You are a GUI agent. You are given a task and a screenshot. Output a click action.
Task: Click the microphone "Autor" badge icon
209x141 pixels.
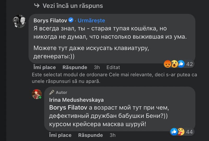pos(52,92)
